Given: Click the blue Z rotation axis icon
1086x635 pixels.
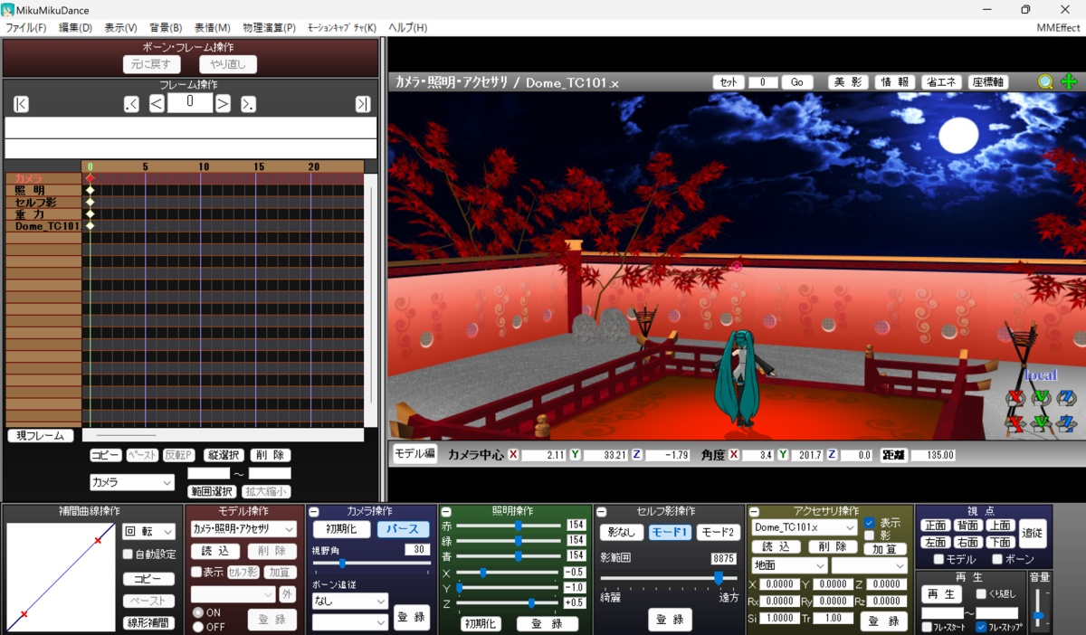Looking at the screenshot, I should (x=1067, y=397).
